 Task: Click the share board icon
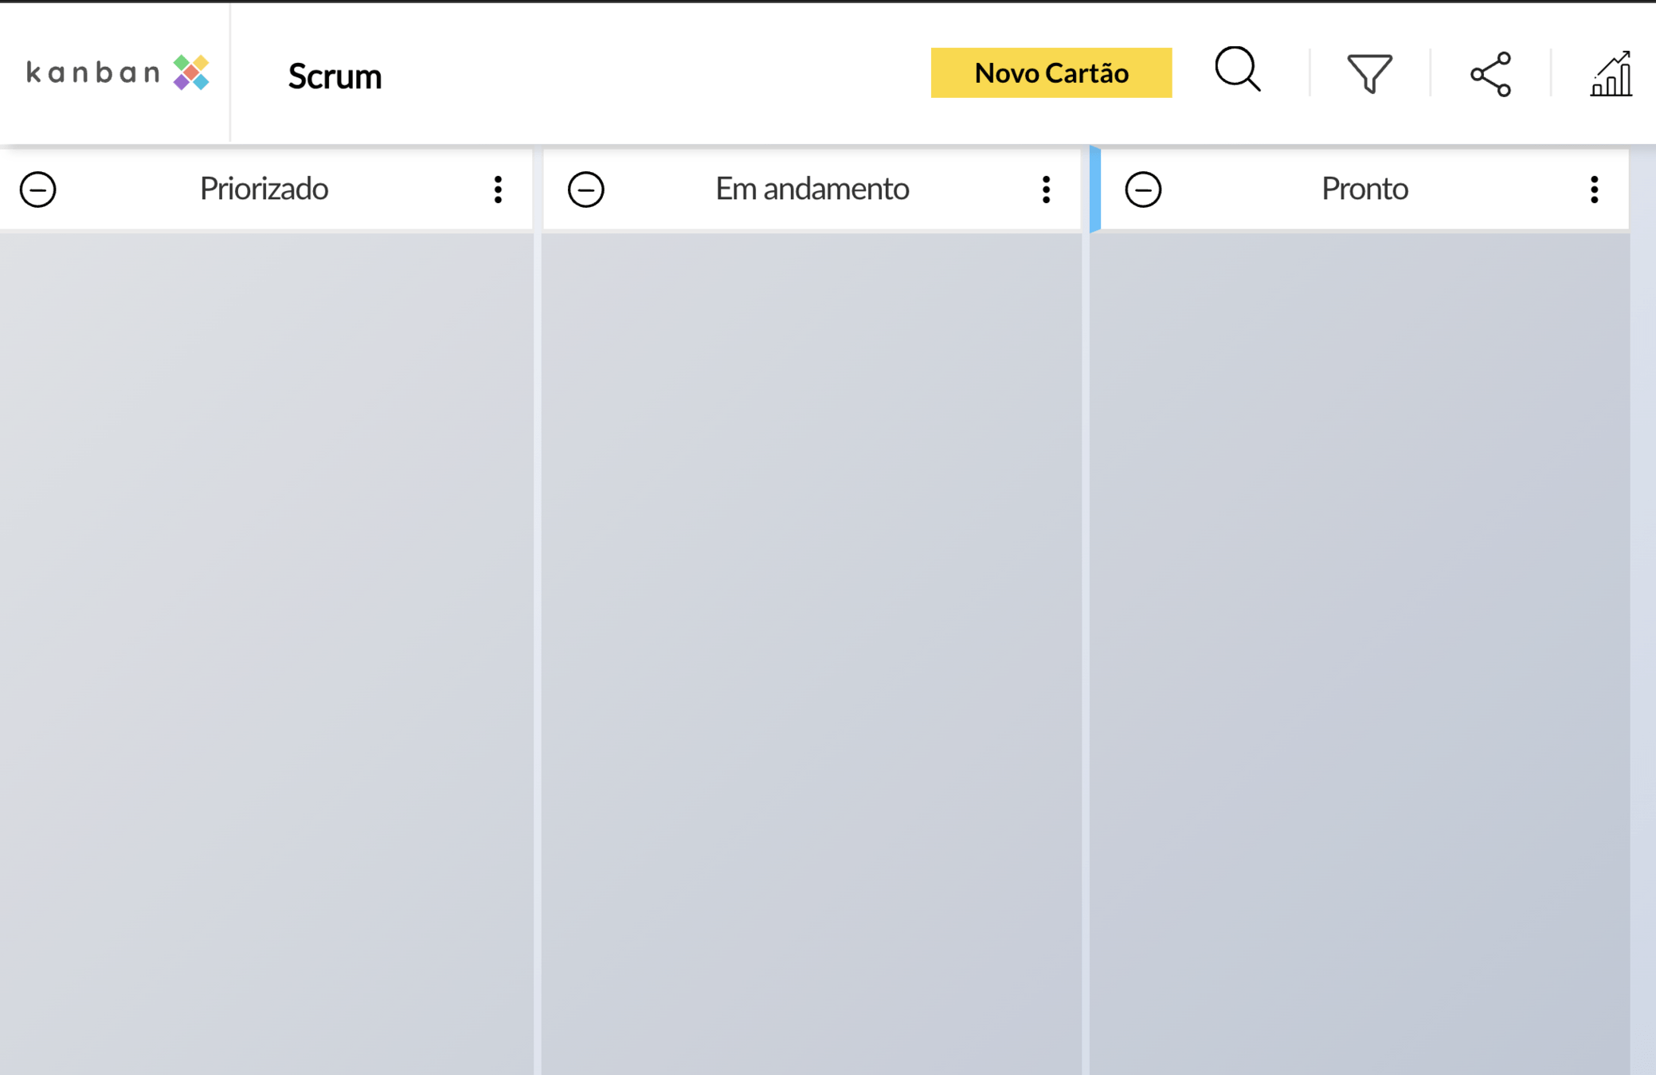[1490, 74]
